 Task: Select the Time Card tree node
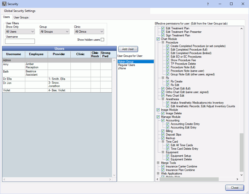pyautogui.click(x=172, y=142)
